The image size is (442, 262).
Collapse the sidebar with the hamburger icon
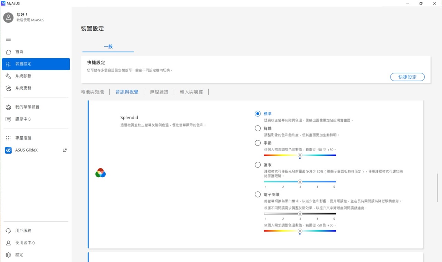pos(8,39)
